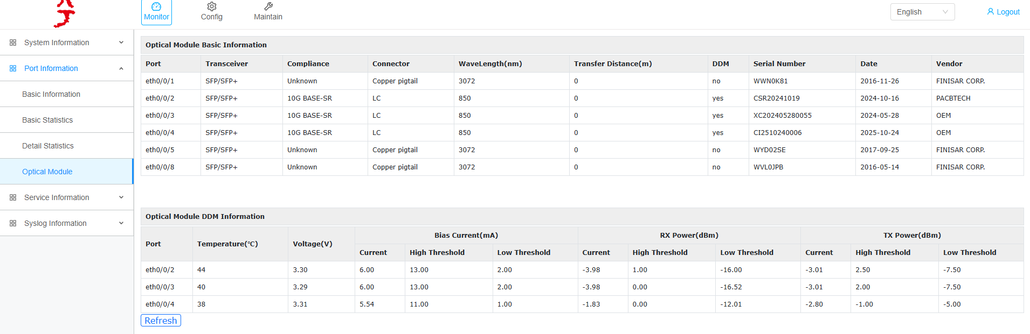
Task: Click the Monitor gauge icon
Action: tap(156, 6)
